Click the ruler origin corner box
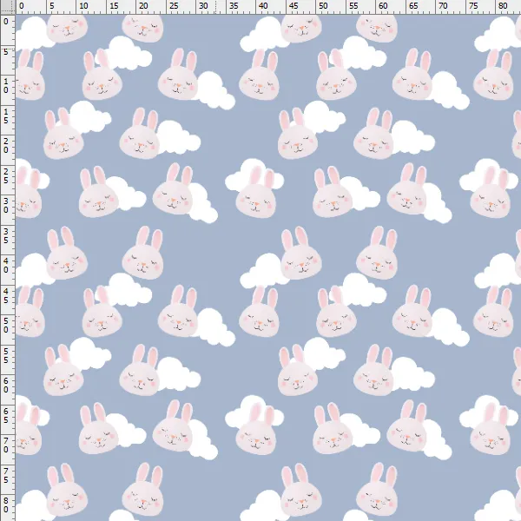The height and width of the screenshot is (521, 521). [7, 7]
